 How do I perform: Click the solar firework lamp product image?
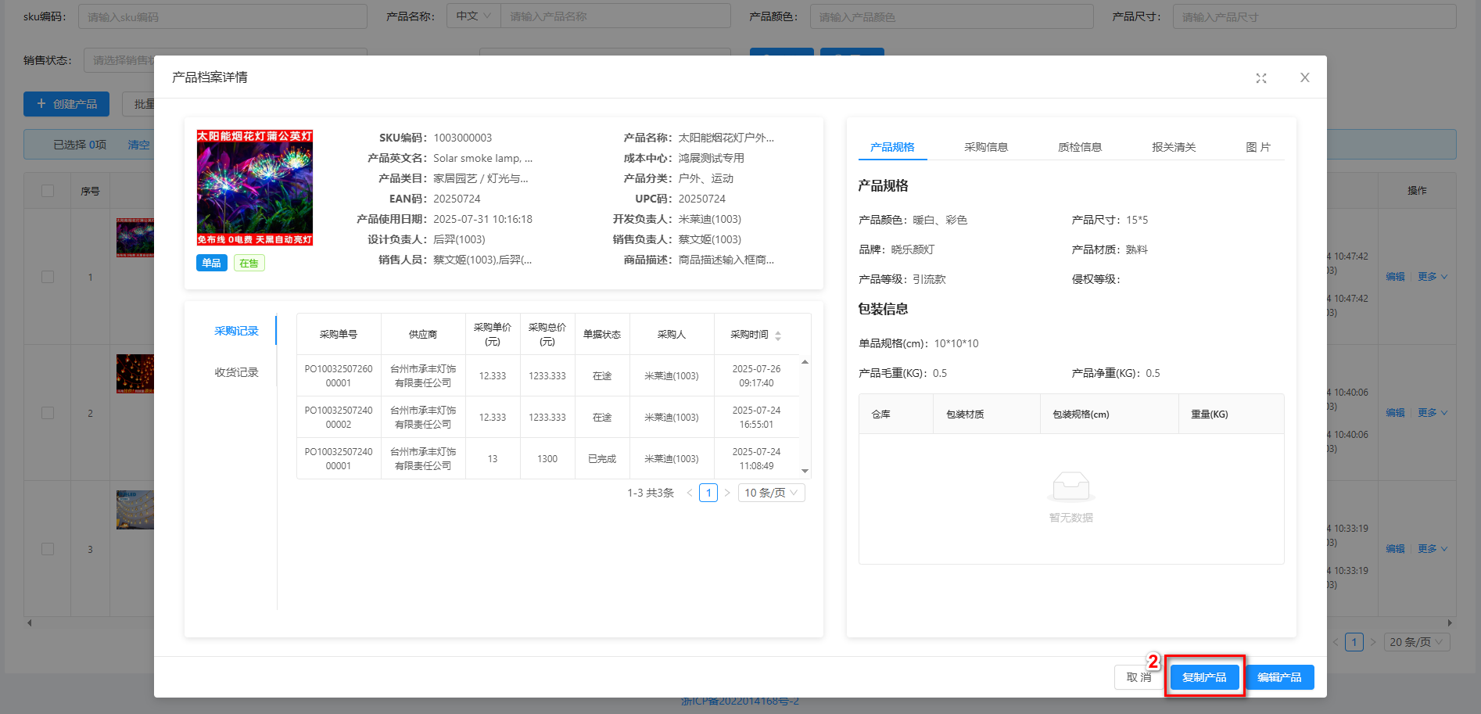(x=254, y=188)
